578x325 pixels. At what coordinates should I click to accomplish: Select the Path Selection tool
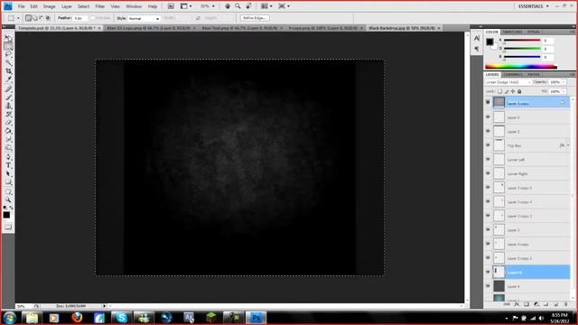8,174
